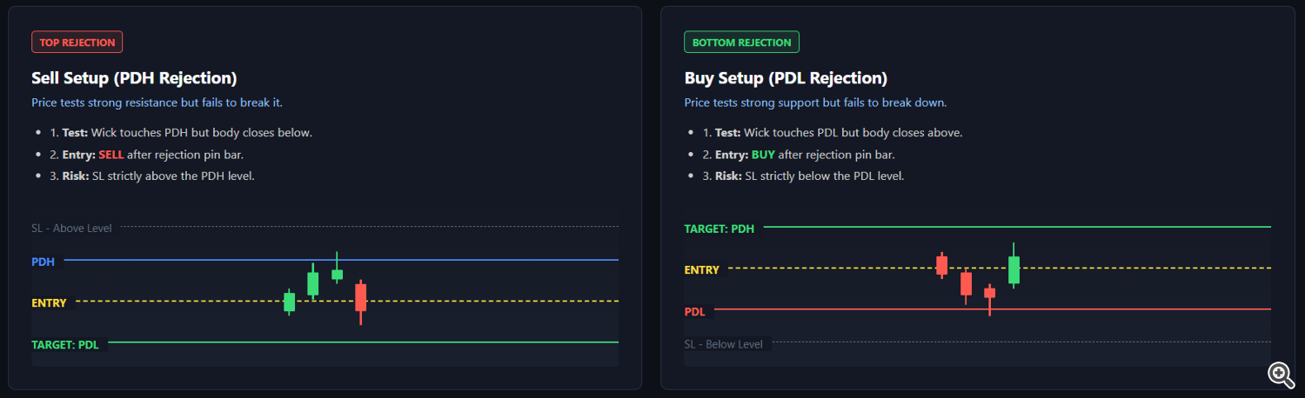Click the TARGET: PDL label
Screen dimensions: 1305x398
[x=65, y=345]
